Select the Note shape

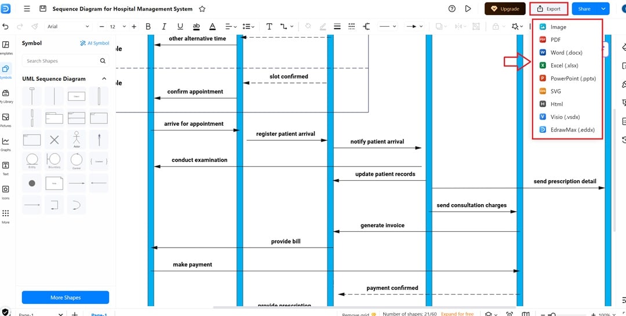click(x=54, y=183)
